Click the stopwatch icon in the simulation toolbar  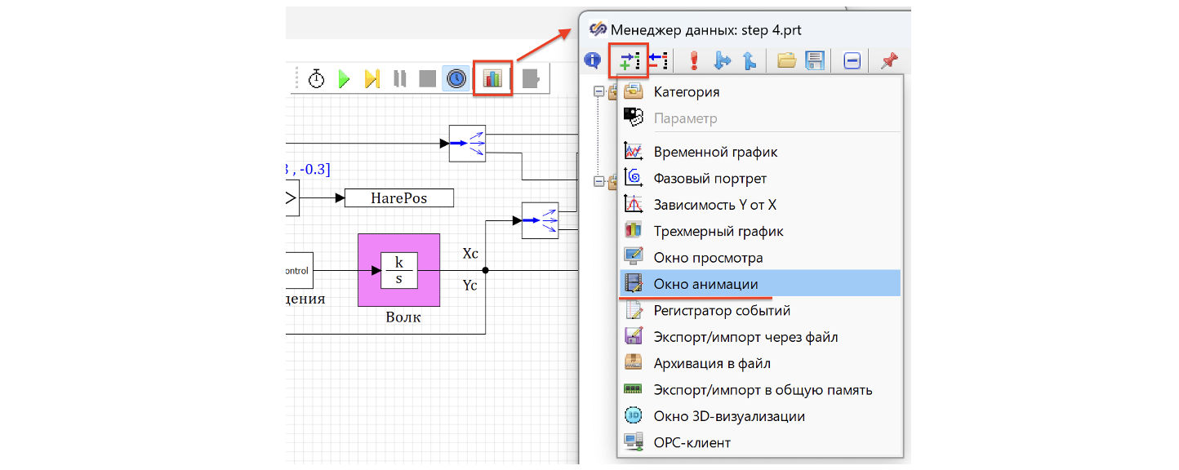point(317,78)
